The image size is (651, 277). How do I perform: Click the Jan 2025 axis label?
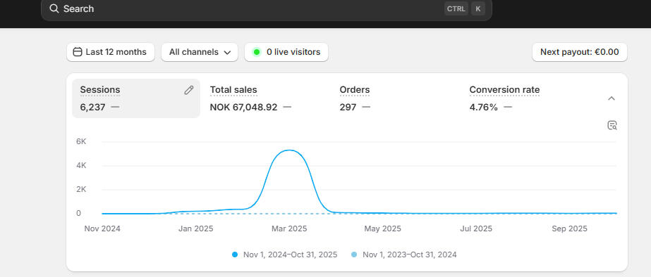tap(196, 229)
